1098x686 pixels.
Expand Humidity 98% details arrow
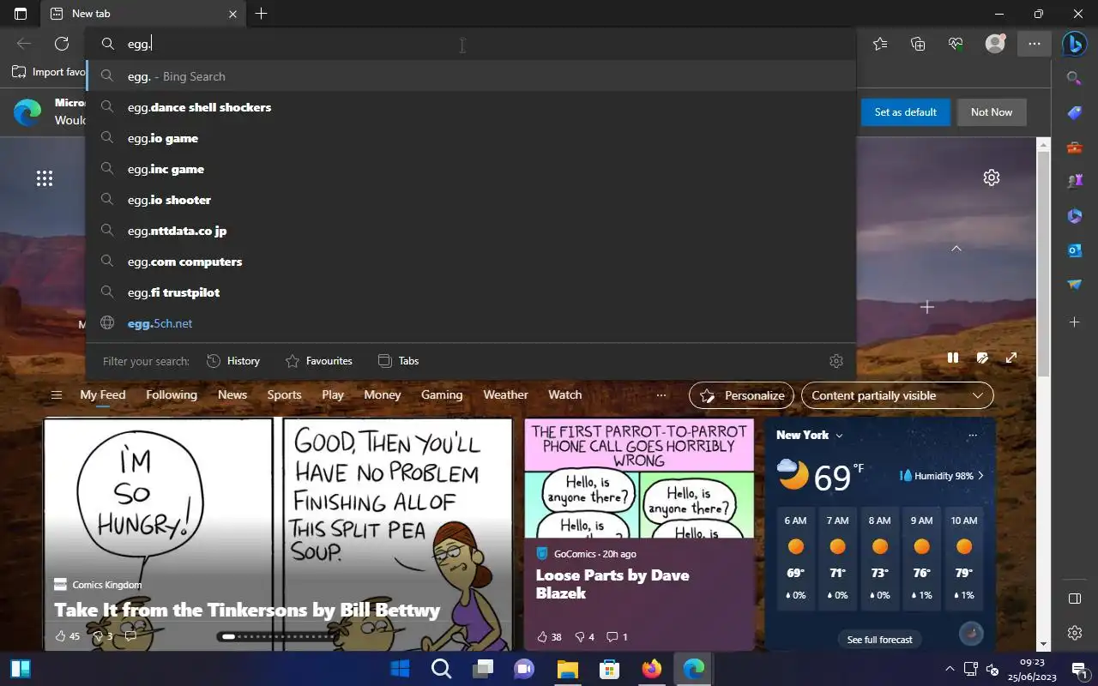tap(980, 475)
